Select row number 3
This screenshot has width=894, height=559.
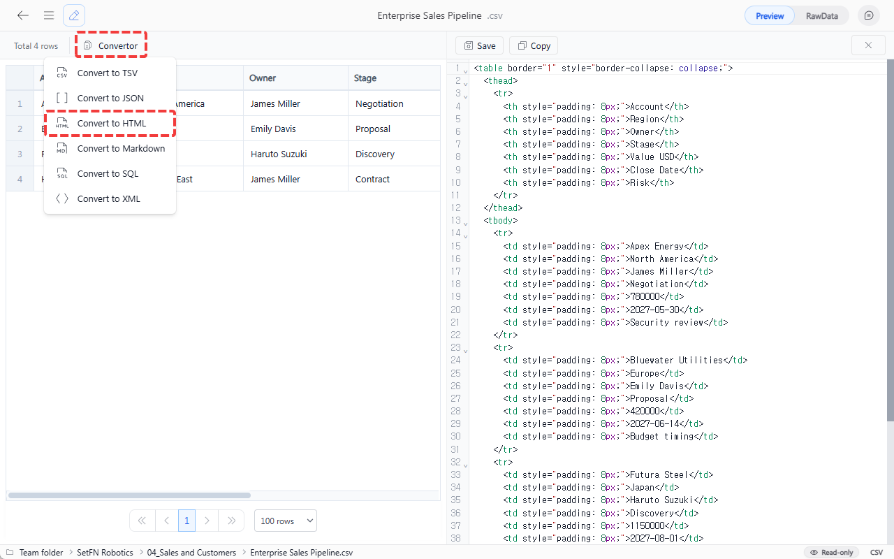click(x=20, y=154)
